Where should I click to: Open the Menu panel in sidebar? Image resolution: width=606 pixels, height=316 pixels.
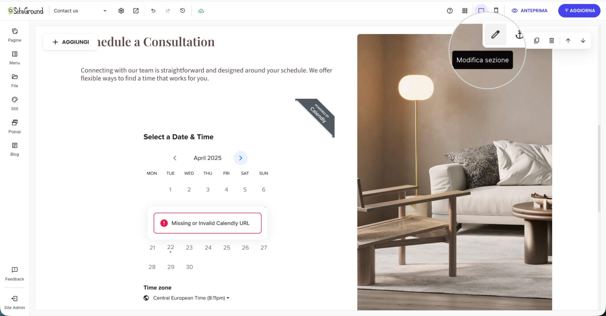(15, 58)
